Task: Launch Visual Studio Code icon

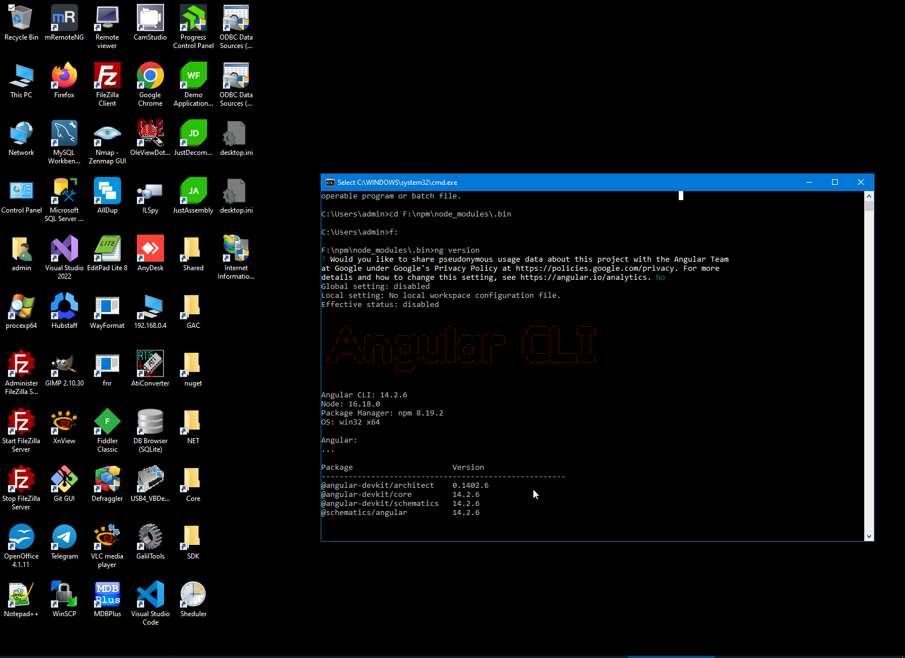Action: click(x=150, y=603)
